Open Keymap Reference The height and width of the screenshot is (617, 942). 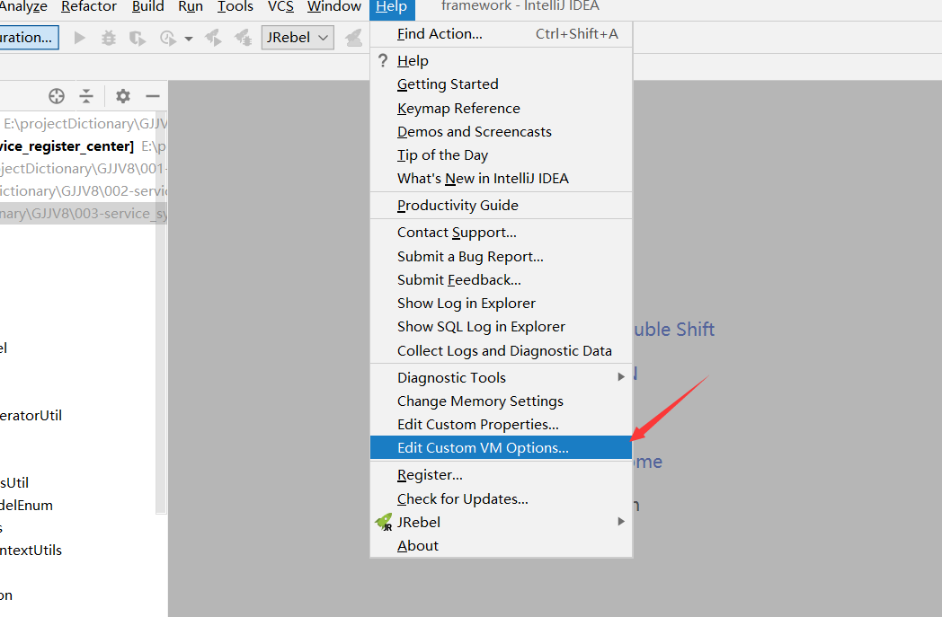tap(501, 108)
